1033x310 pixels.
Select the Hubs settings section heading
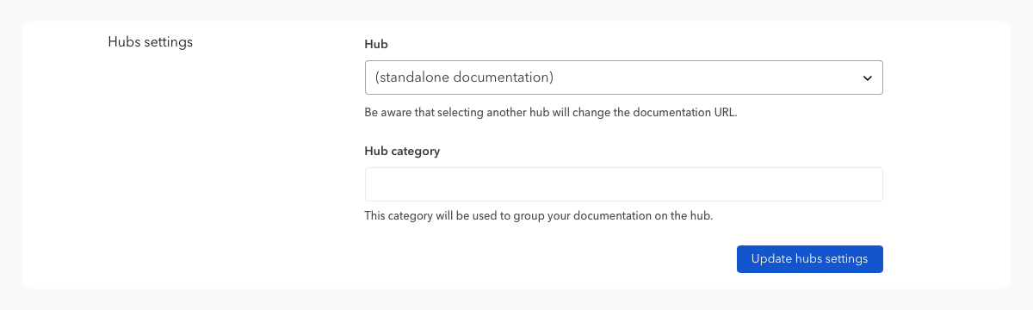150,41
